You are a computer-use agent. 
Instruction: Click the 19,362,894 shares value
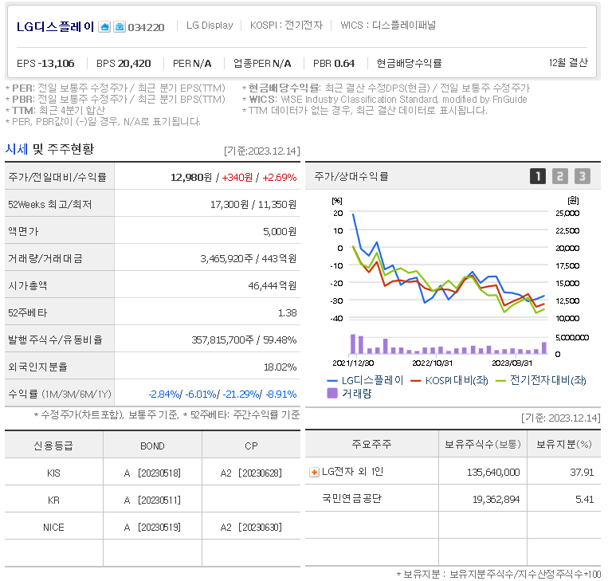[x=496, y=500]
